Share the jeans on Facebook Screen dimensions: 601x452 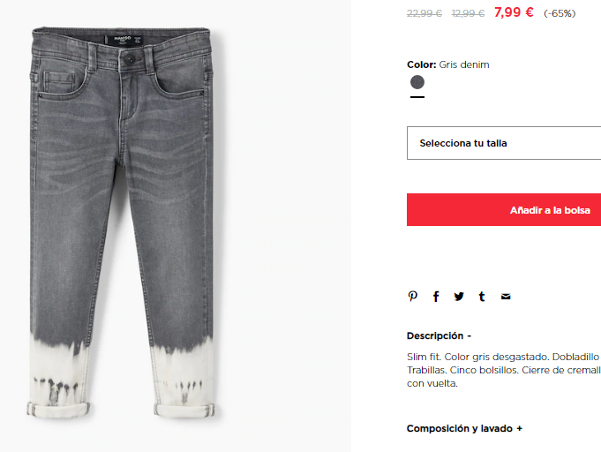[x=436, y=296]
